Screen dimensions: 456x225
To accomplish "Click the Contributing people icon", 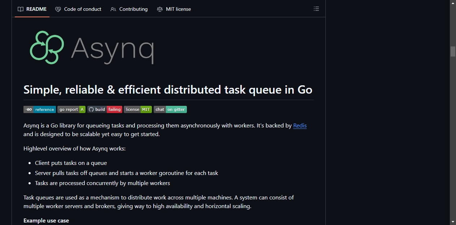I will (113, 9).
